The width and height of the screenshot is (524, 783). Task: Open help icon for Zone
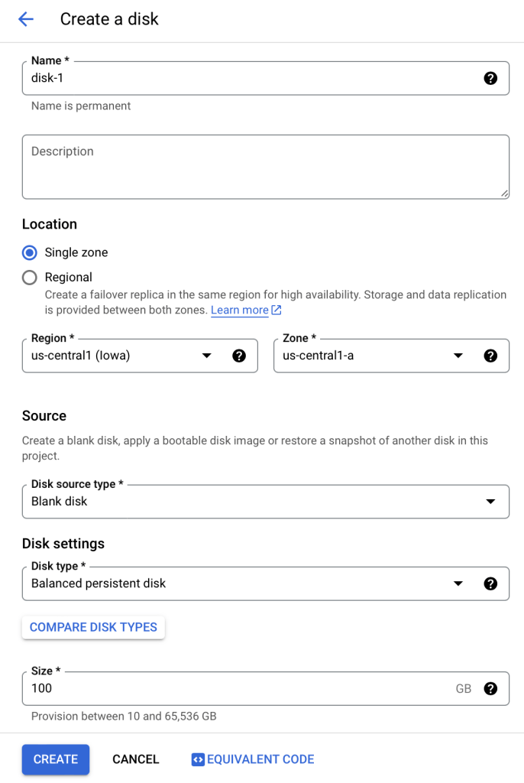click(491, 356)
